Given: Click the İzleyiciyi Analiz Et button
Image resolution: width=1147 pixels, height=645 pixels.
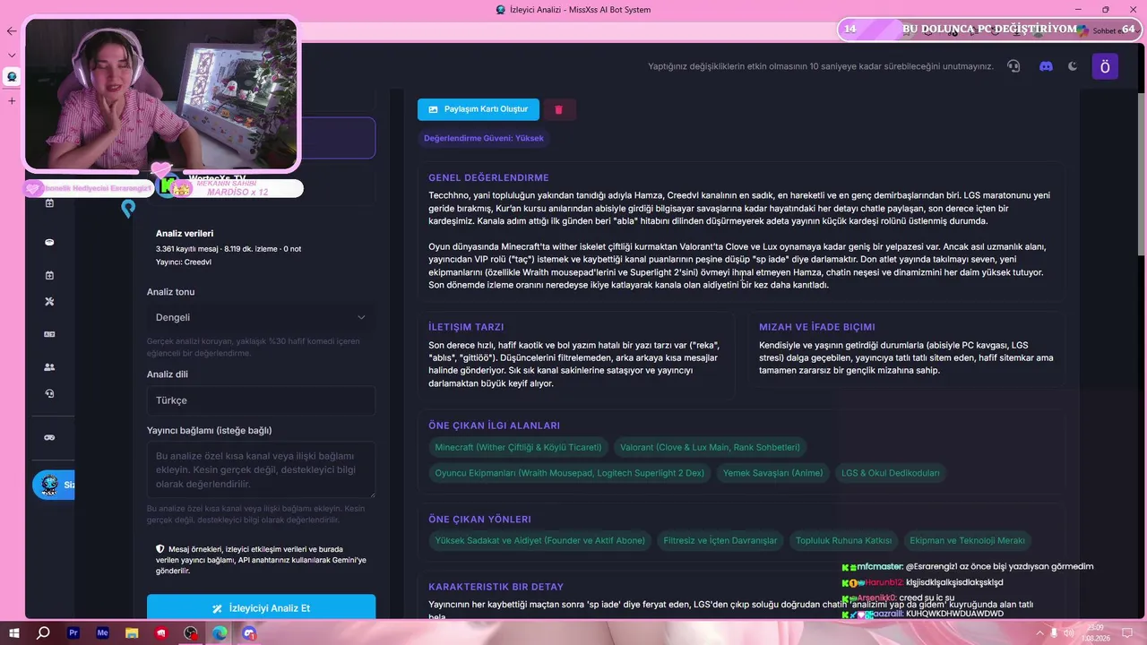Looking at the screenshot, I should [x=261, y=608].
